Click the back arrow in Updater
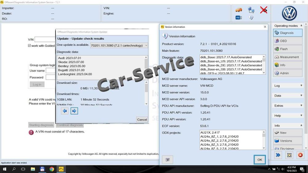Viewport: 308px width, 173px height. point(65,111)
